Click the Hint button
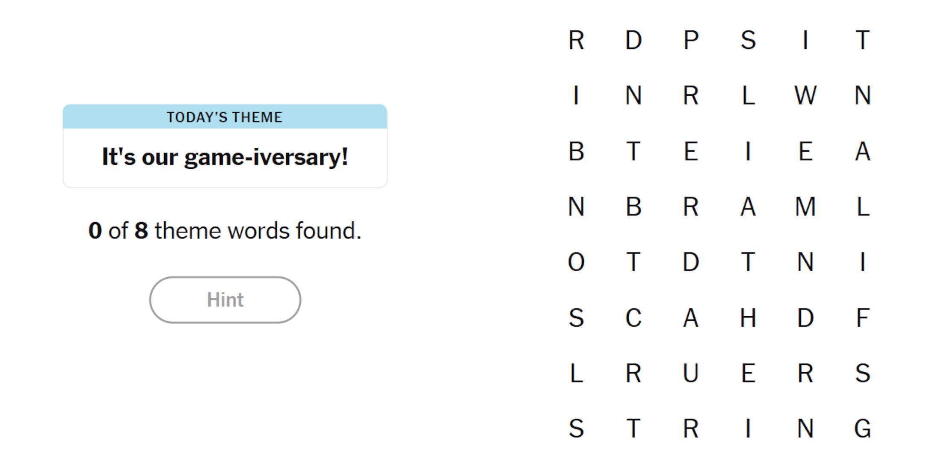The height and width of the screenshot is (470, 941). click(225, 300)
